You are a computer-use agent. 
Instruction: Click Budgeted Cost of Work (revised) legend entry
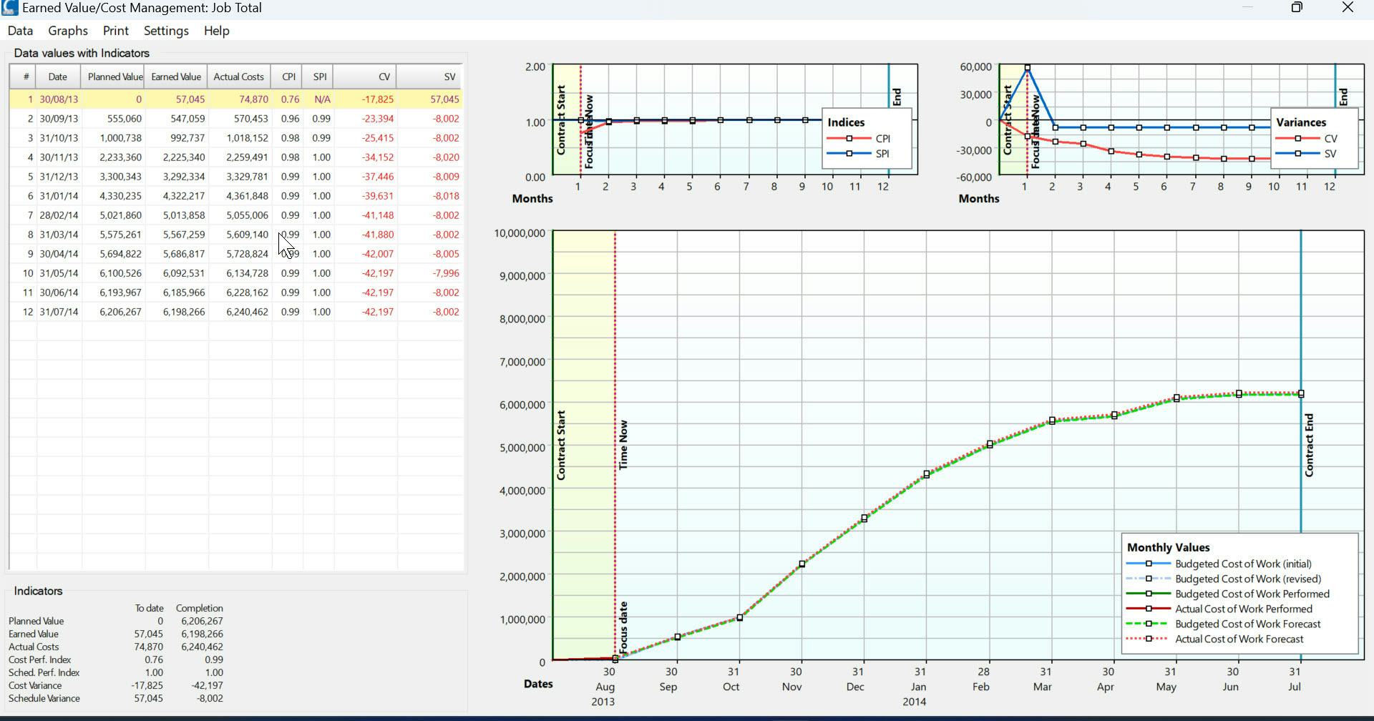pyautogui.click(x=1224, y=579)
